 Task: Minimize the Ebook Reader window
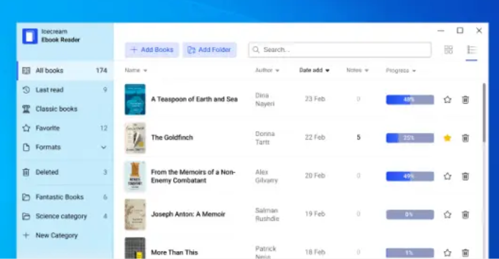441,31
